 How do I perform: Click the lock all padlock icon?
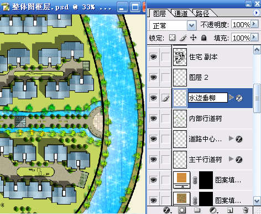(203, 38)
